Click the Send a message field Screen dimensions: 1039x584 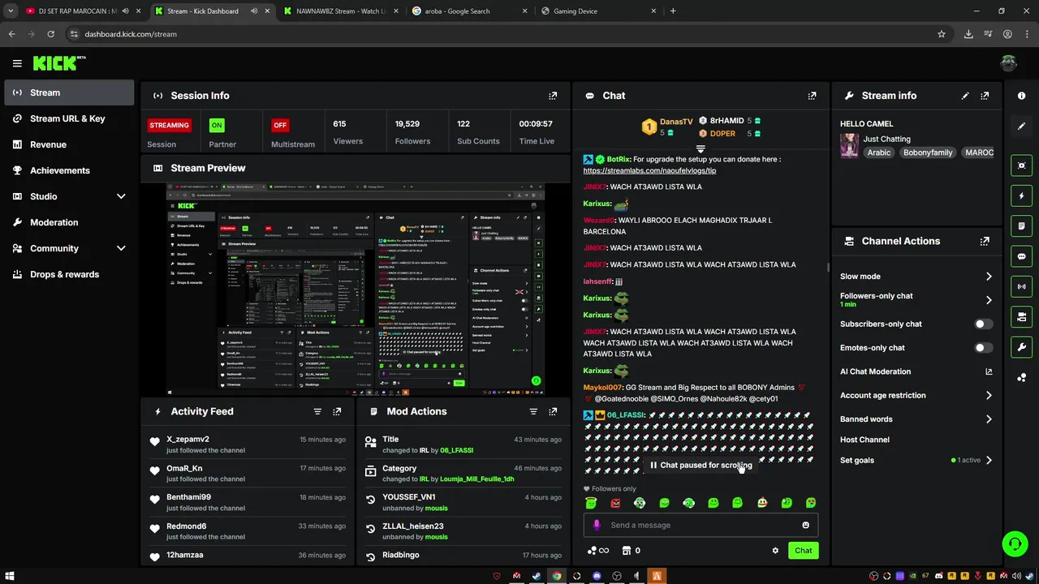[701, 525]
